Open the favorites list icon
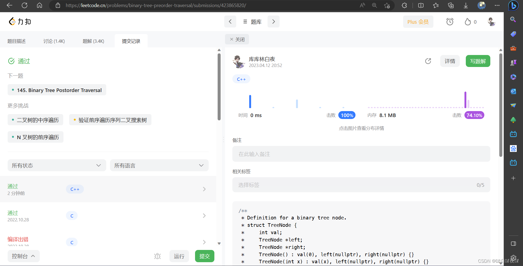523x266 pixels. [x=436, y=5]
